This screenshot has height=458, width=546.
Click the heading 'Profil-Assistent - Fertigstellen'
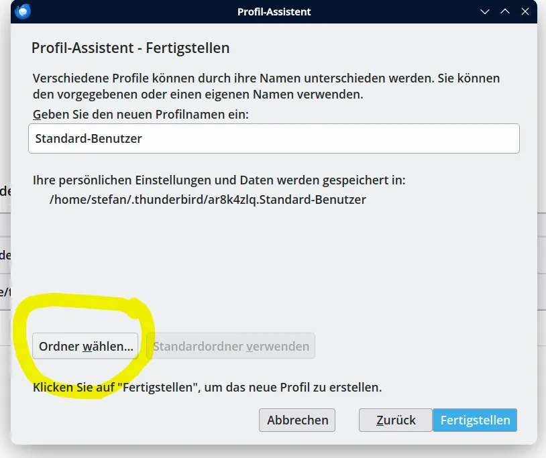[x=131, y=48]
